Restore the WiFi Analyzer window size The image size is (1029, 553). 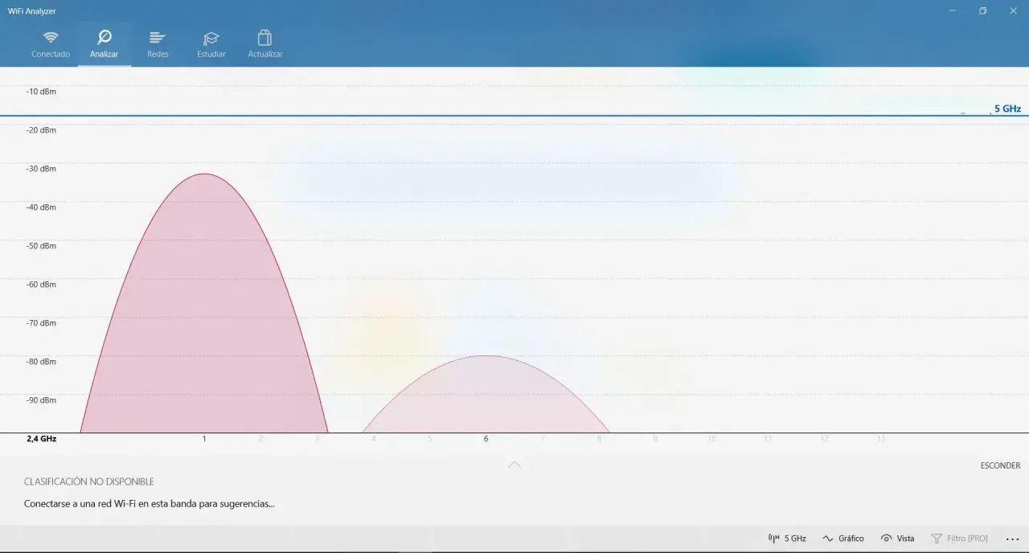coord(982,11)
